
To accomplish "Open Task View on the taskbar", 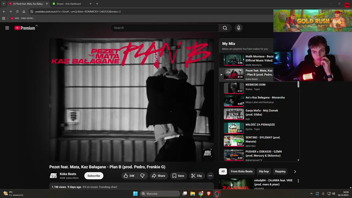I will pos(185,194).
